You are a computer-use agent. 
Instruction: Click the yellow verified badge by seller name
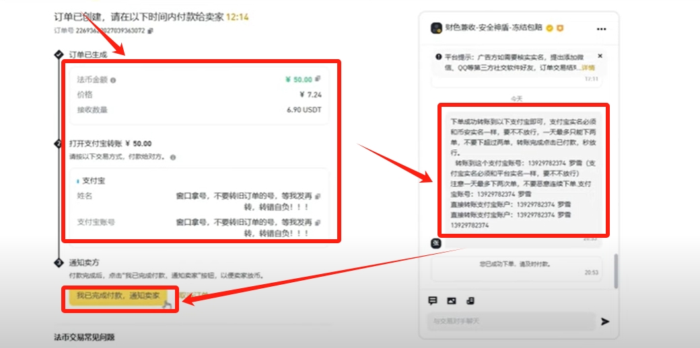coord(549,28)
